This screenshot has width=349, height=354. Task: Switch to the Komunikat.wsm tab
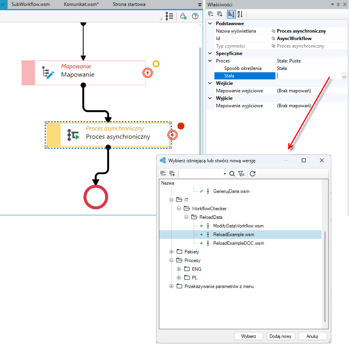[x=81, y=4]
